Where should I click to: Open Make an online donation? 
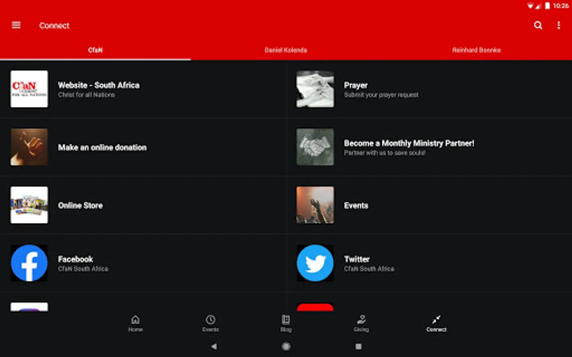pyautogui.click(x=143, y=147)
